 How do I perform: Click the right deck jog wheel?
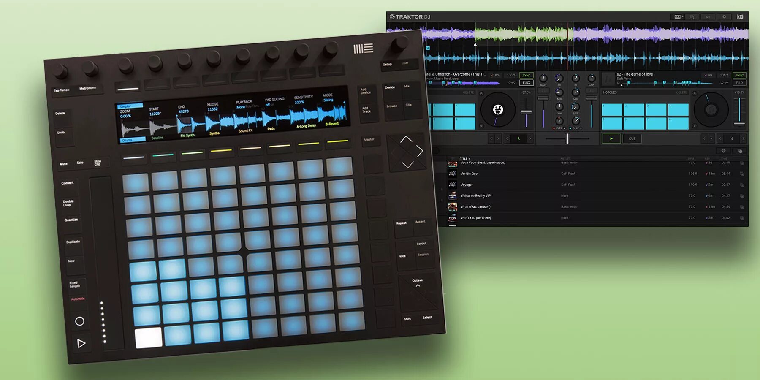pos(711,110)
